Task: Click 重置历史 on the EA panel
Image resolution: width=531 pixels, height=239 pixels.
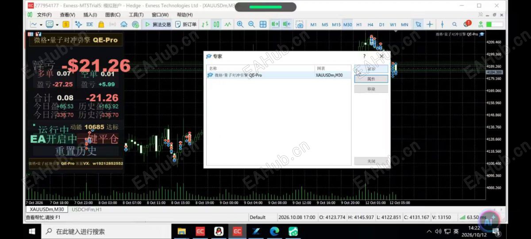Action: click(76, 151)
